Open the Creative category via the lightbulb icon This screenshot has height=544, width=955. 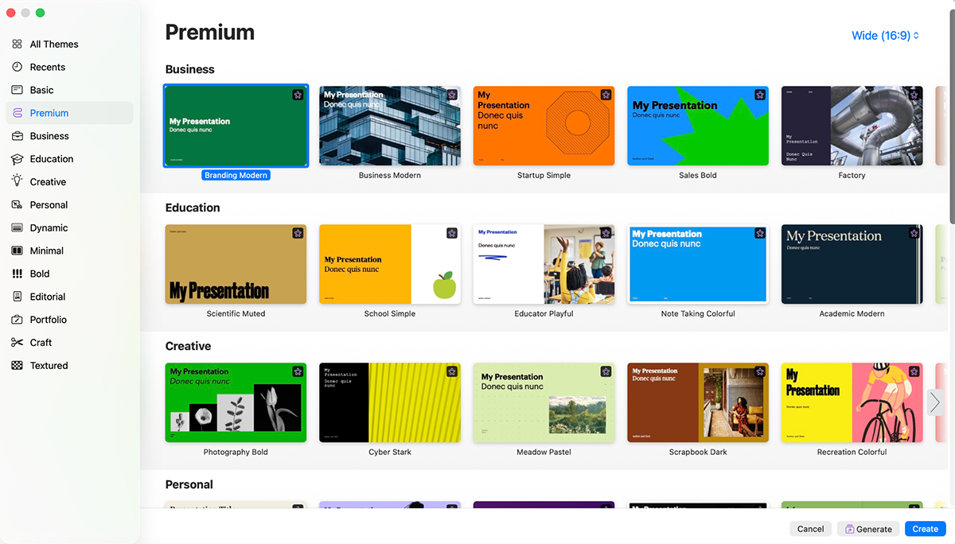pyautogui.click(x=18, y=181)
